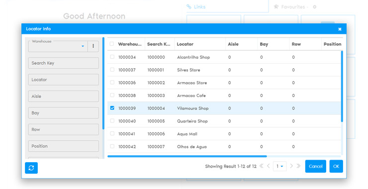Open Warehouse field three-dot options
This screenshot has height=189, width=368.
tap(93, 46)
